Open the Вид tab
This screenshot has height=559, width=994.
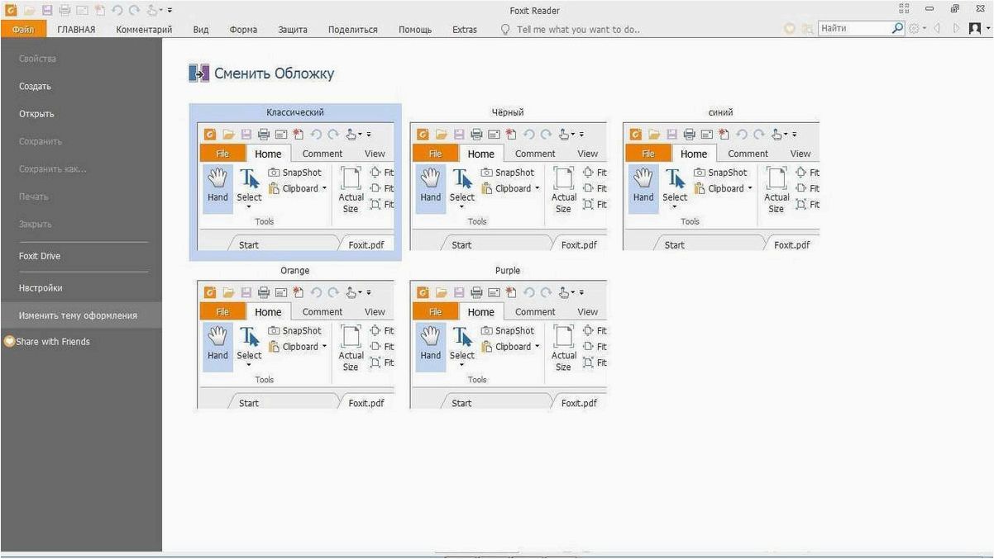pos(201,30)
